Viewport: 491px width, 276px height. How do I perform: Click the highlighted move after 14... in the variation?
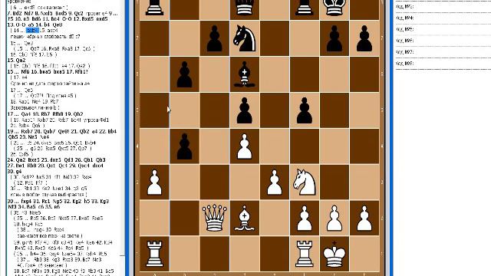pyautogui.click(x=32, y=31)
